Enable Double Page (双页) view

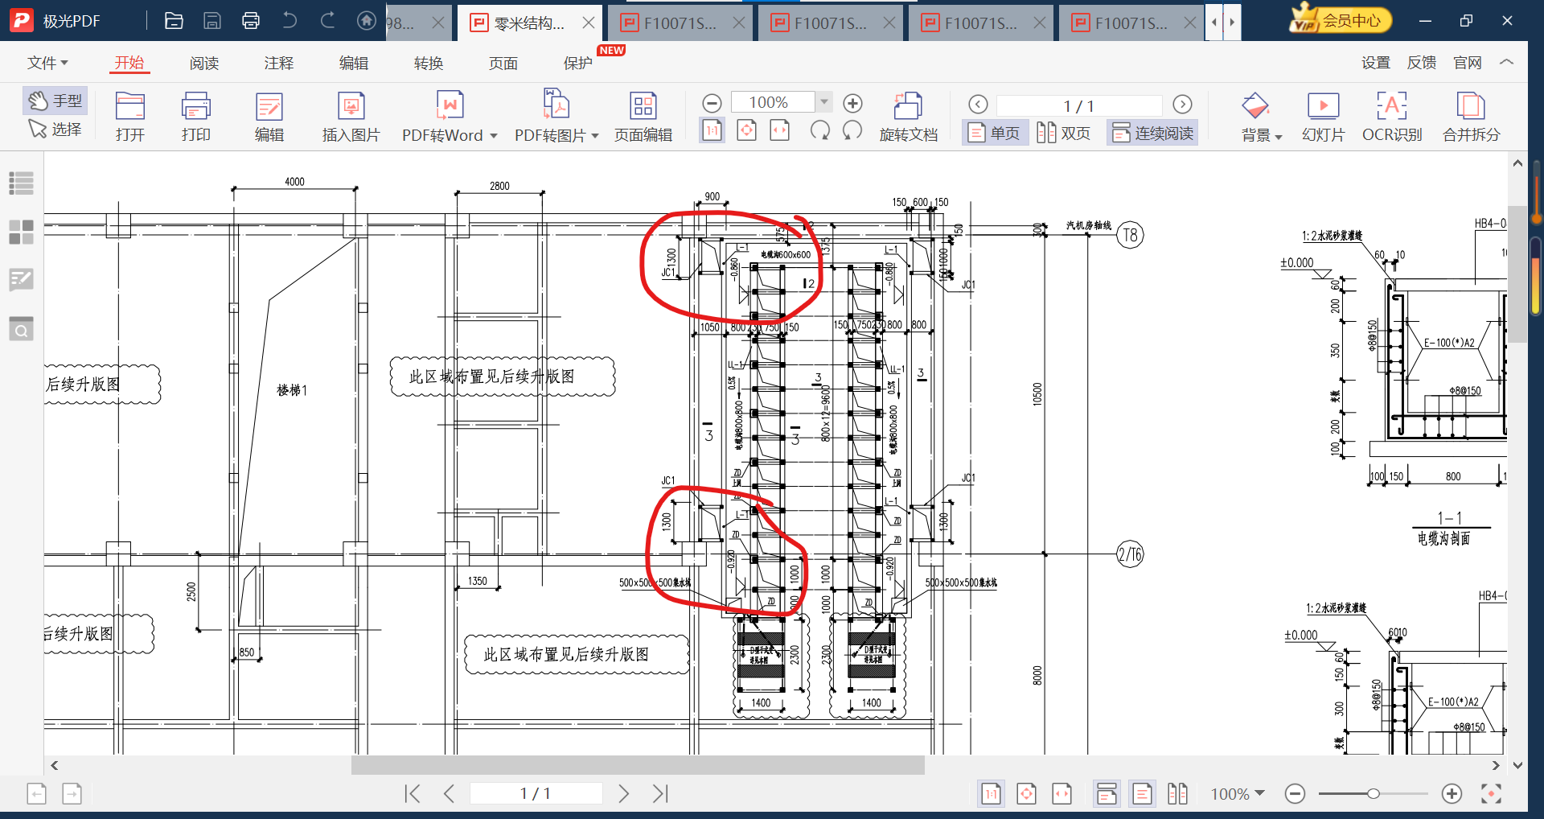pos(1063,133)
